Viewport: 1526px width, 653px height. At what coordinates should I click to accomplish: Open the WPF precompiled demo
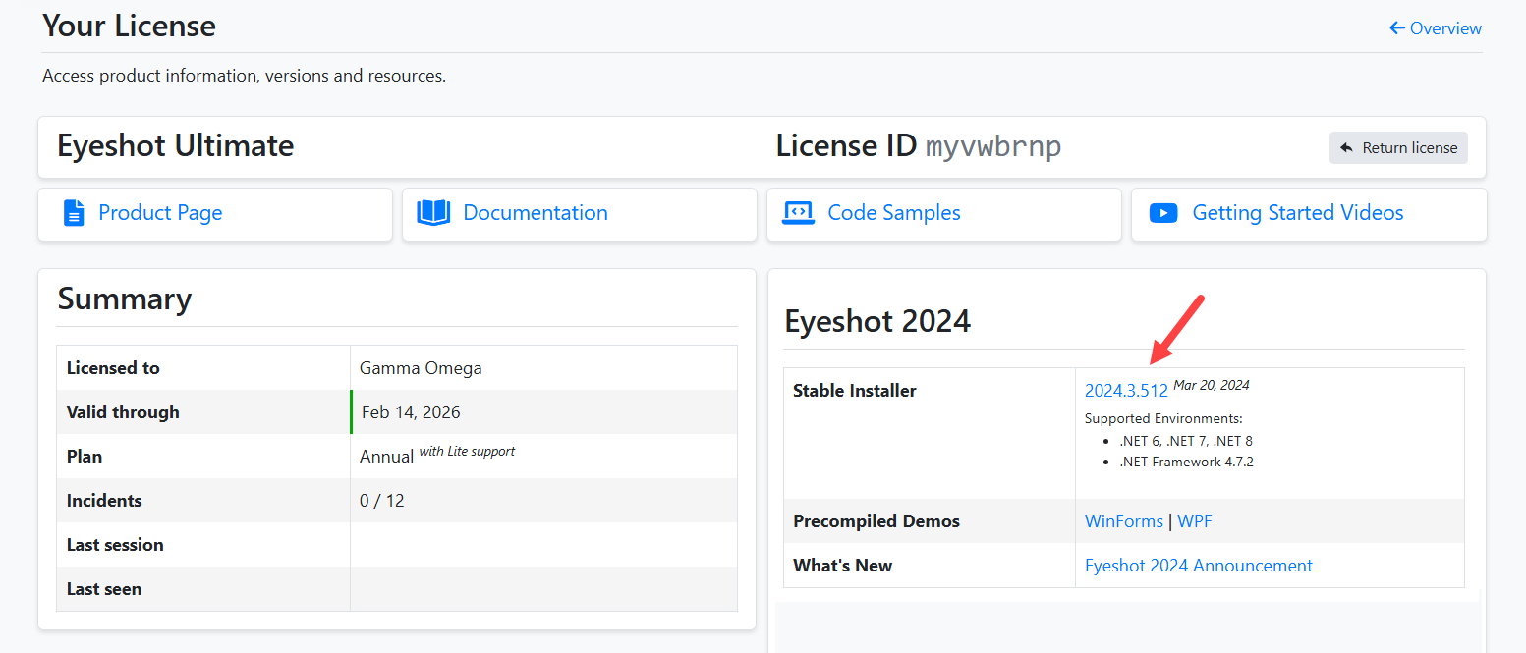coord(1195,521)
